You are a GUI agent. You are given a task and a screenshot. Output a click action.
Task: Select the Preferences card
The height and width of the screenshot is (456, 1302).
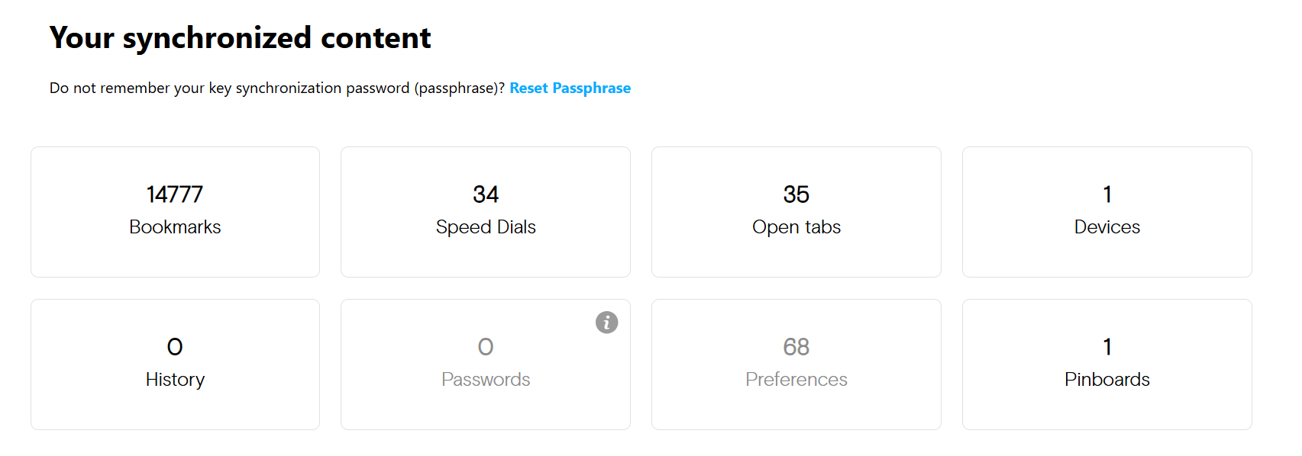point(796,364)
